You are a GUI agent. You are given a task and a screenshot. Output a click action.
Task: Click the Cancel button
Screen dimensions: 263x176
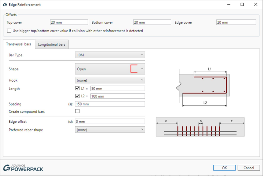pyautogui.click(x=249, y=168)
